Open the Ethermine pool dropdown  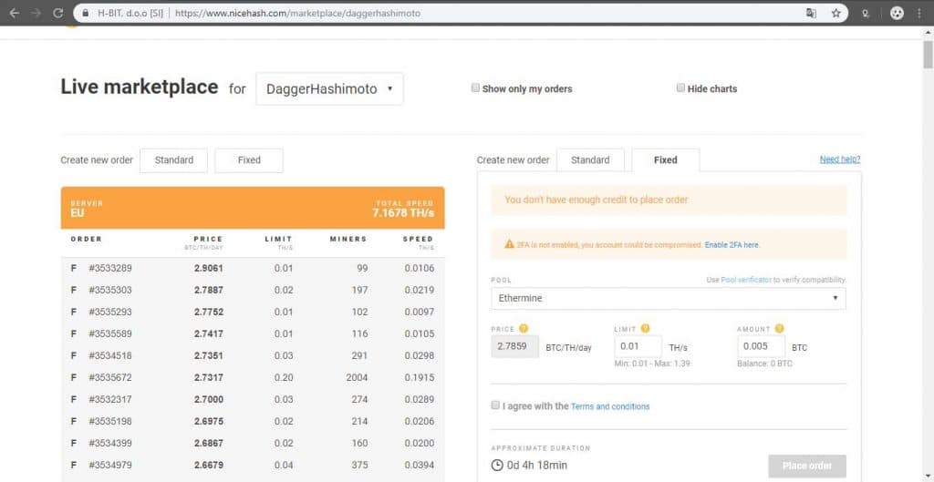669,298
